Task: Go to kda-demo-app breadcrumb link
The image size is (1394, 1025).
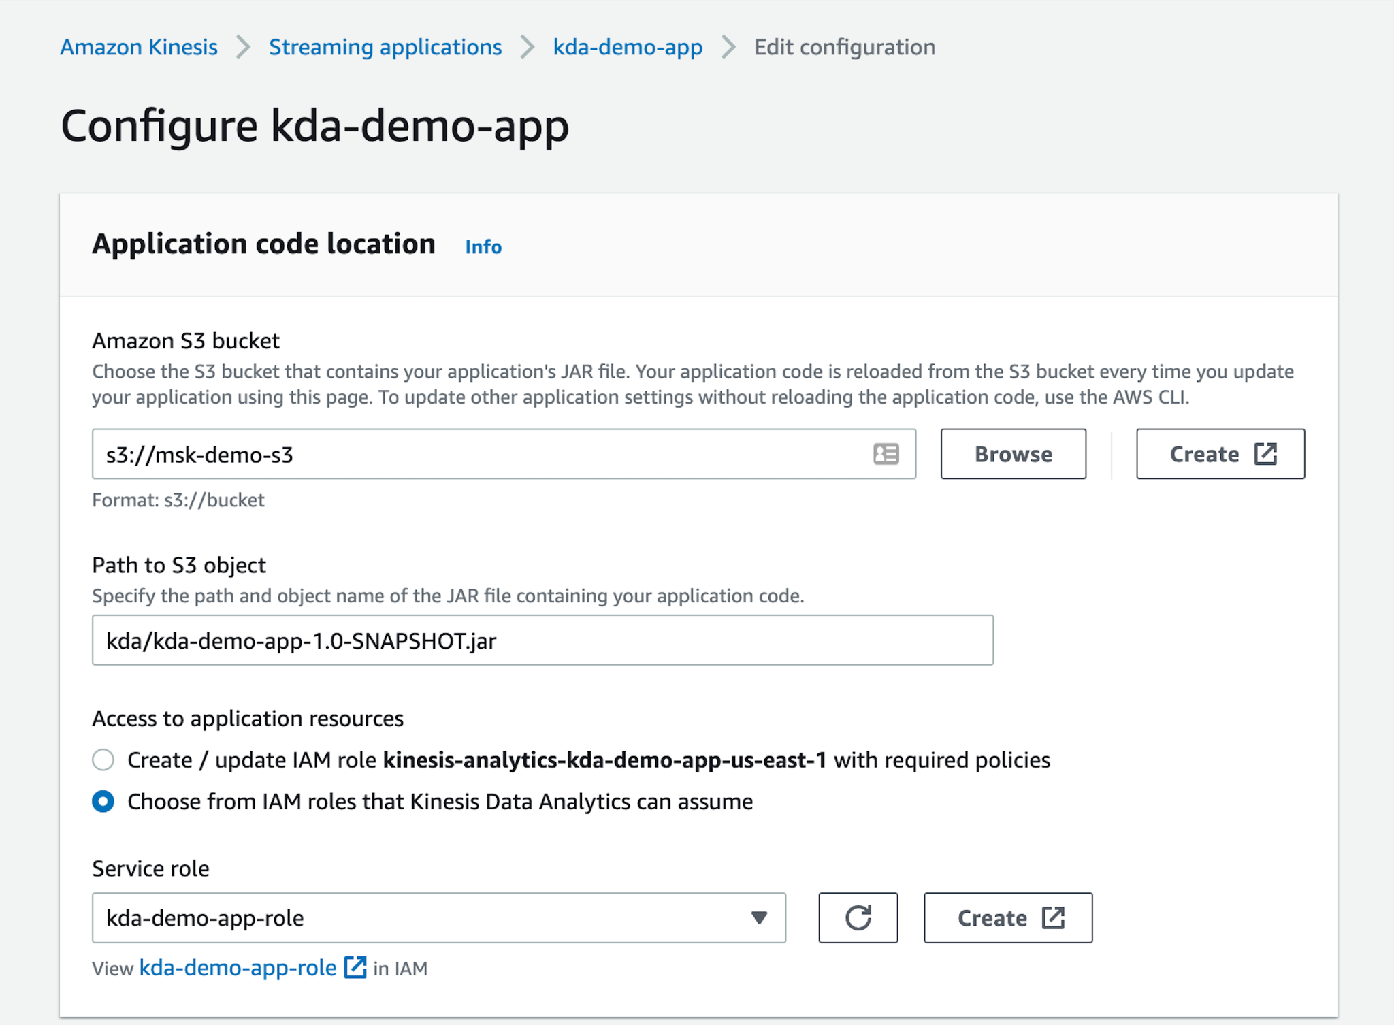Action: pyautogui.click(x=627, y=46)
